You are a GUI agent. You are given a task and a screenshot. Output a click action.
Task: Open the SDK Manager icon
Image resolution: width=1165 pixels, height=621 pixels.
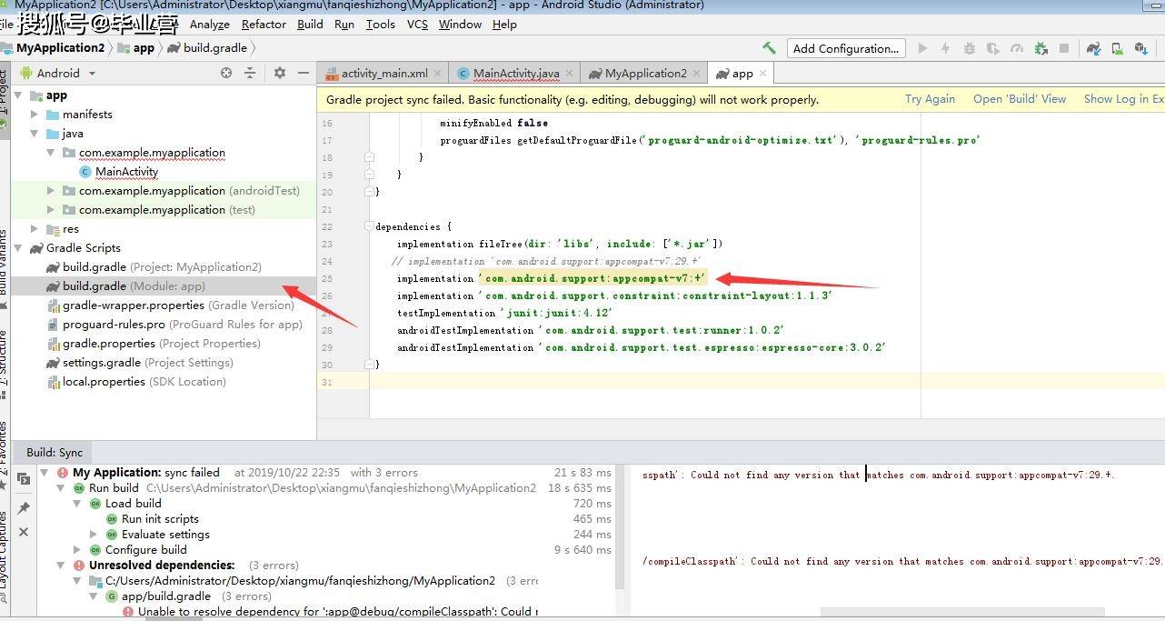point(1142,48)
